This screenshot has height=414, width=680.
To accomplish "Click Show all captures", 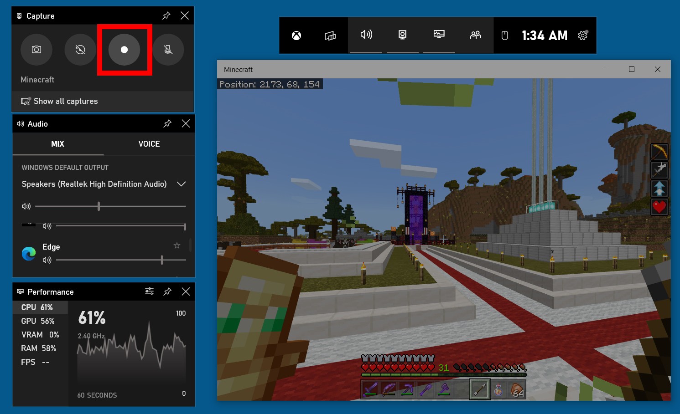I will click(65, 101).
